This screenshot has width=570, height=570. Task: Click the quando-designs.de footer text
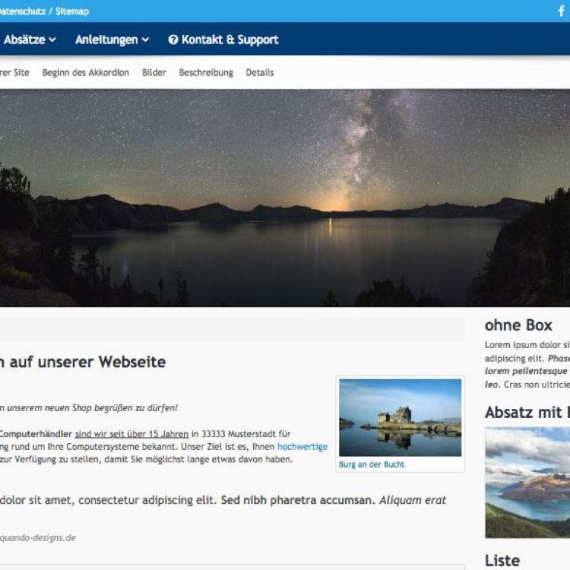37,537
